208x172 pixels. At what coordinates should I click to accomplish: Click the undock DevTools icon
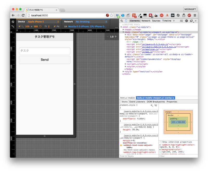[192, 21]
